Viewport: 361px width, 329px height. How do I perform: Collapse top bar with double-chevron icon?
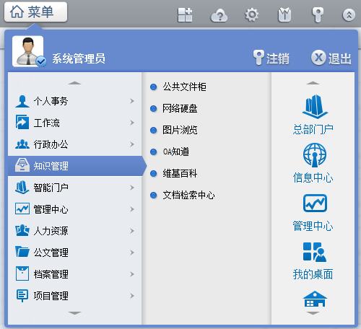pyautogui.click(x=349, y=15)
